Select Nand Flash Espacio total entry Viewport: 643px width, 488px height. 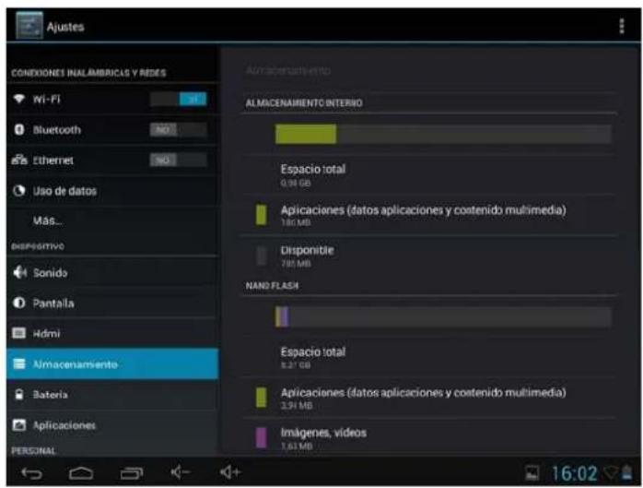point(429,357)
